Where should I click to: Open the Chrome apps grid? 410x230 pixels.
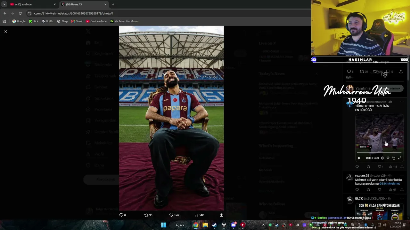click(x=4, y=21)
